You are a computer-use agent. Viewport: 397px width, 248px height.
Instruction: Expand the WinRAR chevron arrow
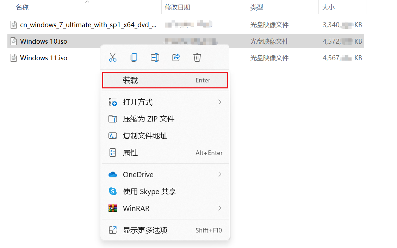click(220, 208)
